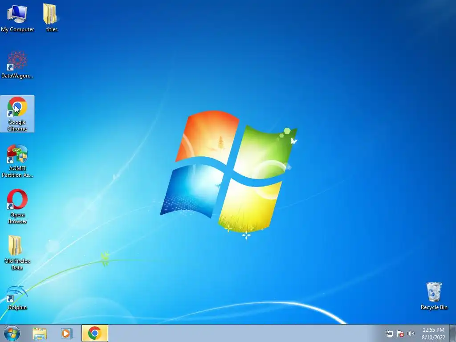Click the Show desktop button in the taskbar corner
Viewport: 456px width, 342px height.
tap(453, 333)
